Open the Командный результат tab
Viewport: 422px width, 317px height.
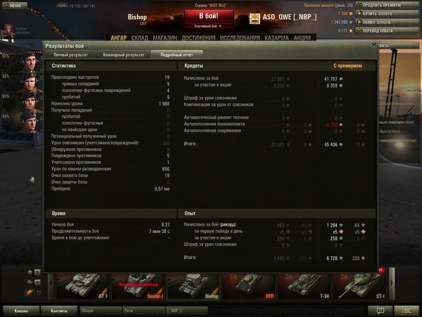coord(123,55)
